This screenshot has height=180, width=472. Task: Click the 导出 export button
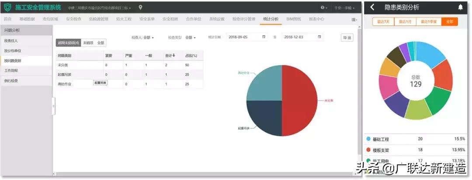coord(347,38)
